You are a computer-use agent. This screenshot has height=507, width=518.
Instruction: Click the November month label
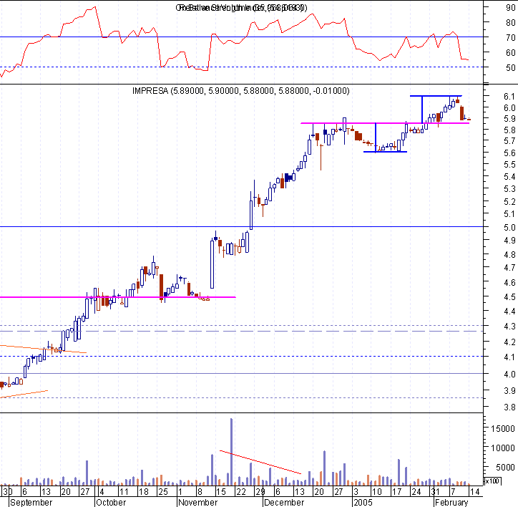coord(198,503)
